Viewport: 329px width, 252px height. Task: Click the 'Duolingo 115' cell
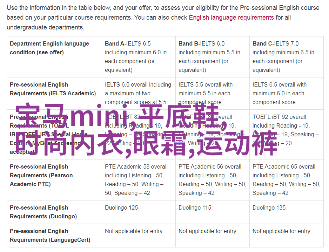pos(212,212)
